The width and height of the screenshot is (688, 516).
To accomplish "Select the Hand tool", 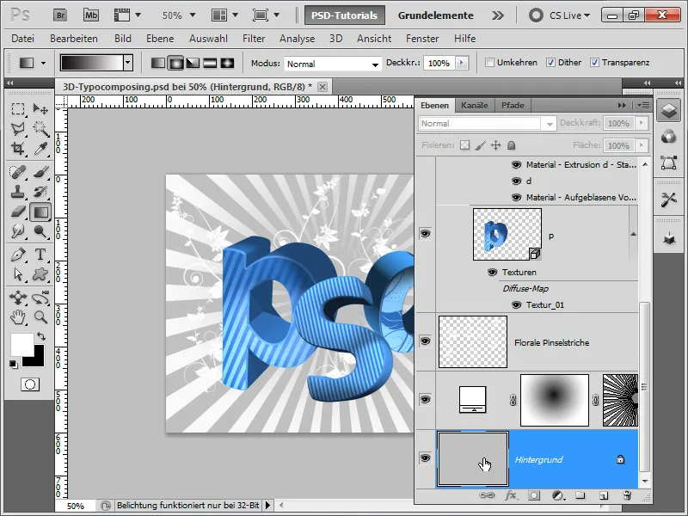I will [17, 316].
